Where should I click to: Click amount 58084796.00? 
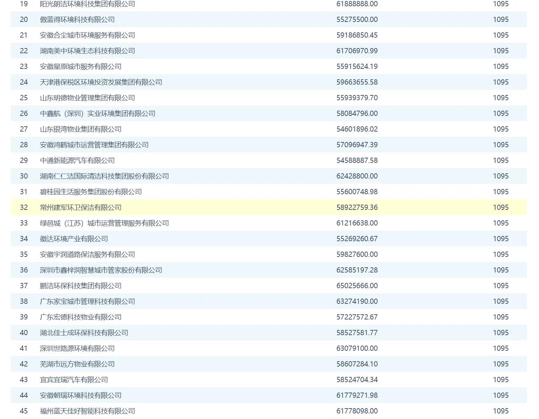coord(357,113)
